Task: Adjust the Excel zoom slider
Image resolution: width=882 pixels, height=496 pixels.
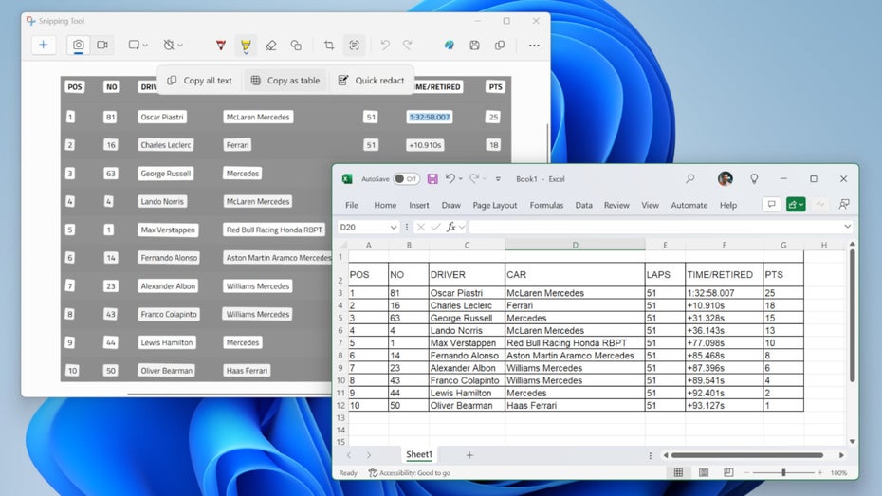Action: pyautogui.click(x=783, y=472)
